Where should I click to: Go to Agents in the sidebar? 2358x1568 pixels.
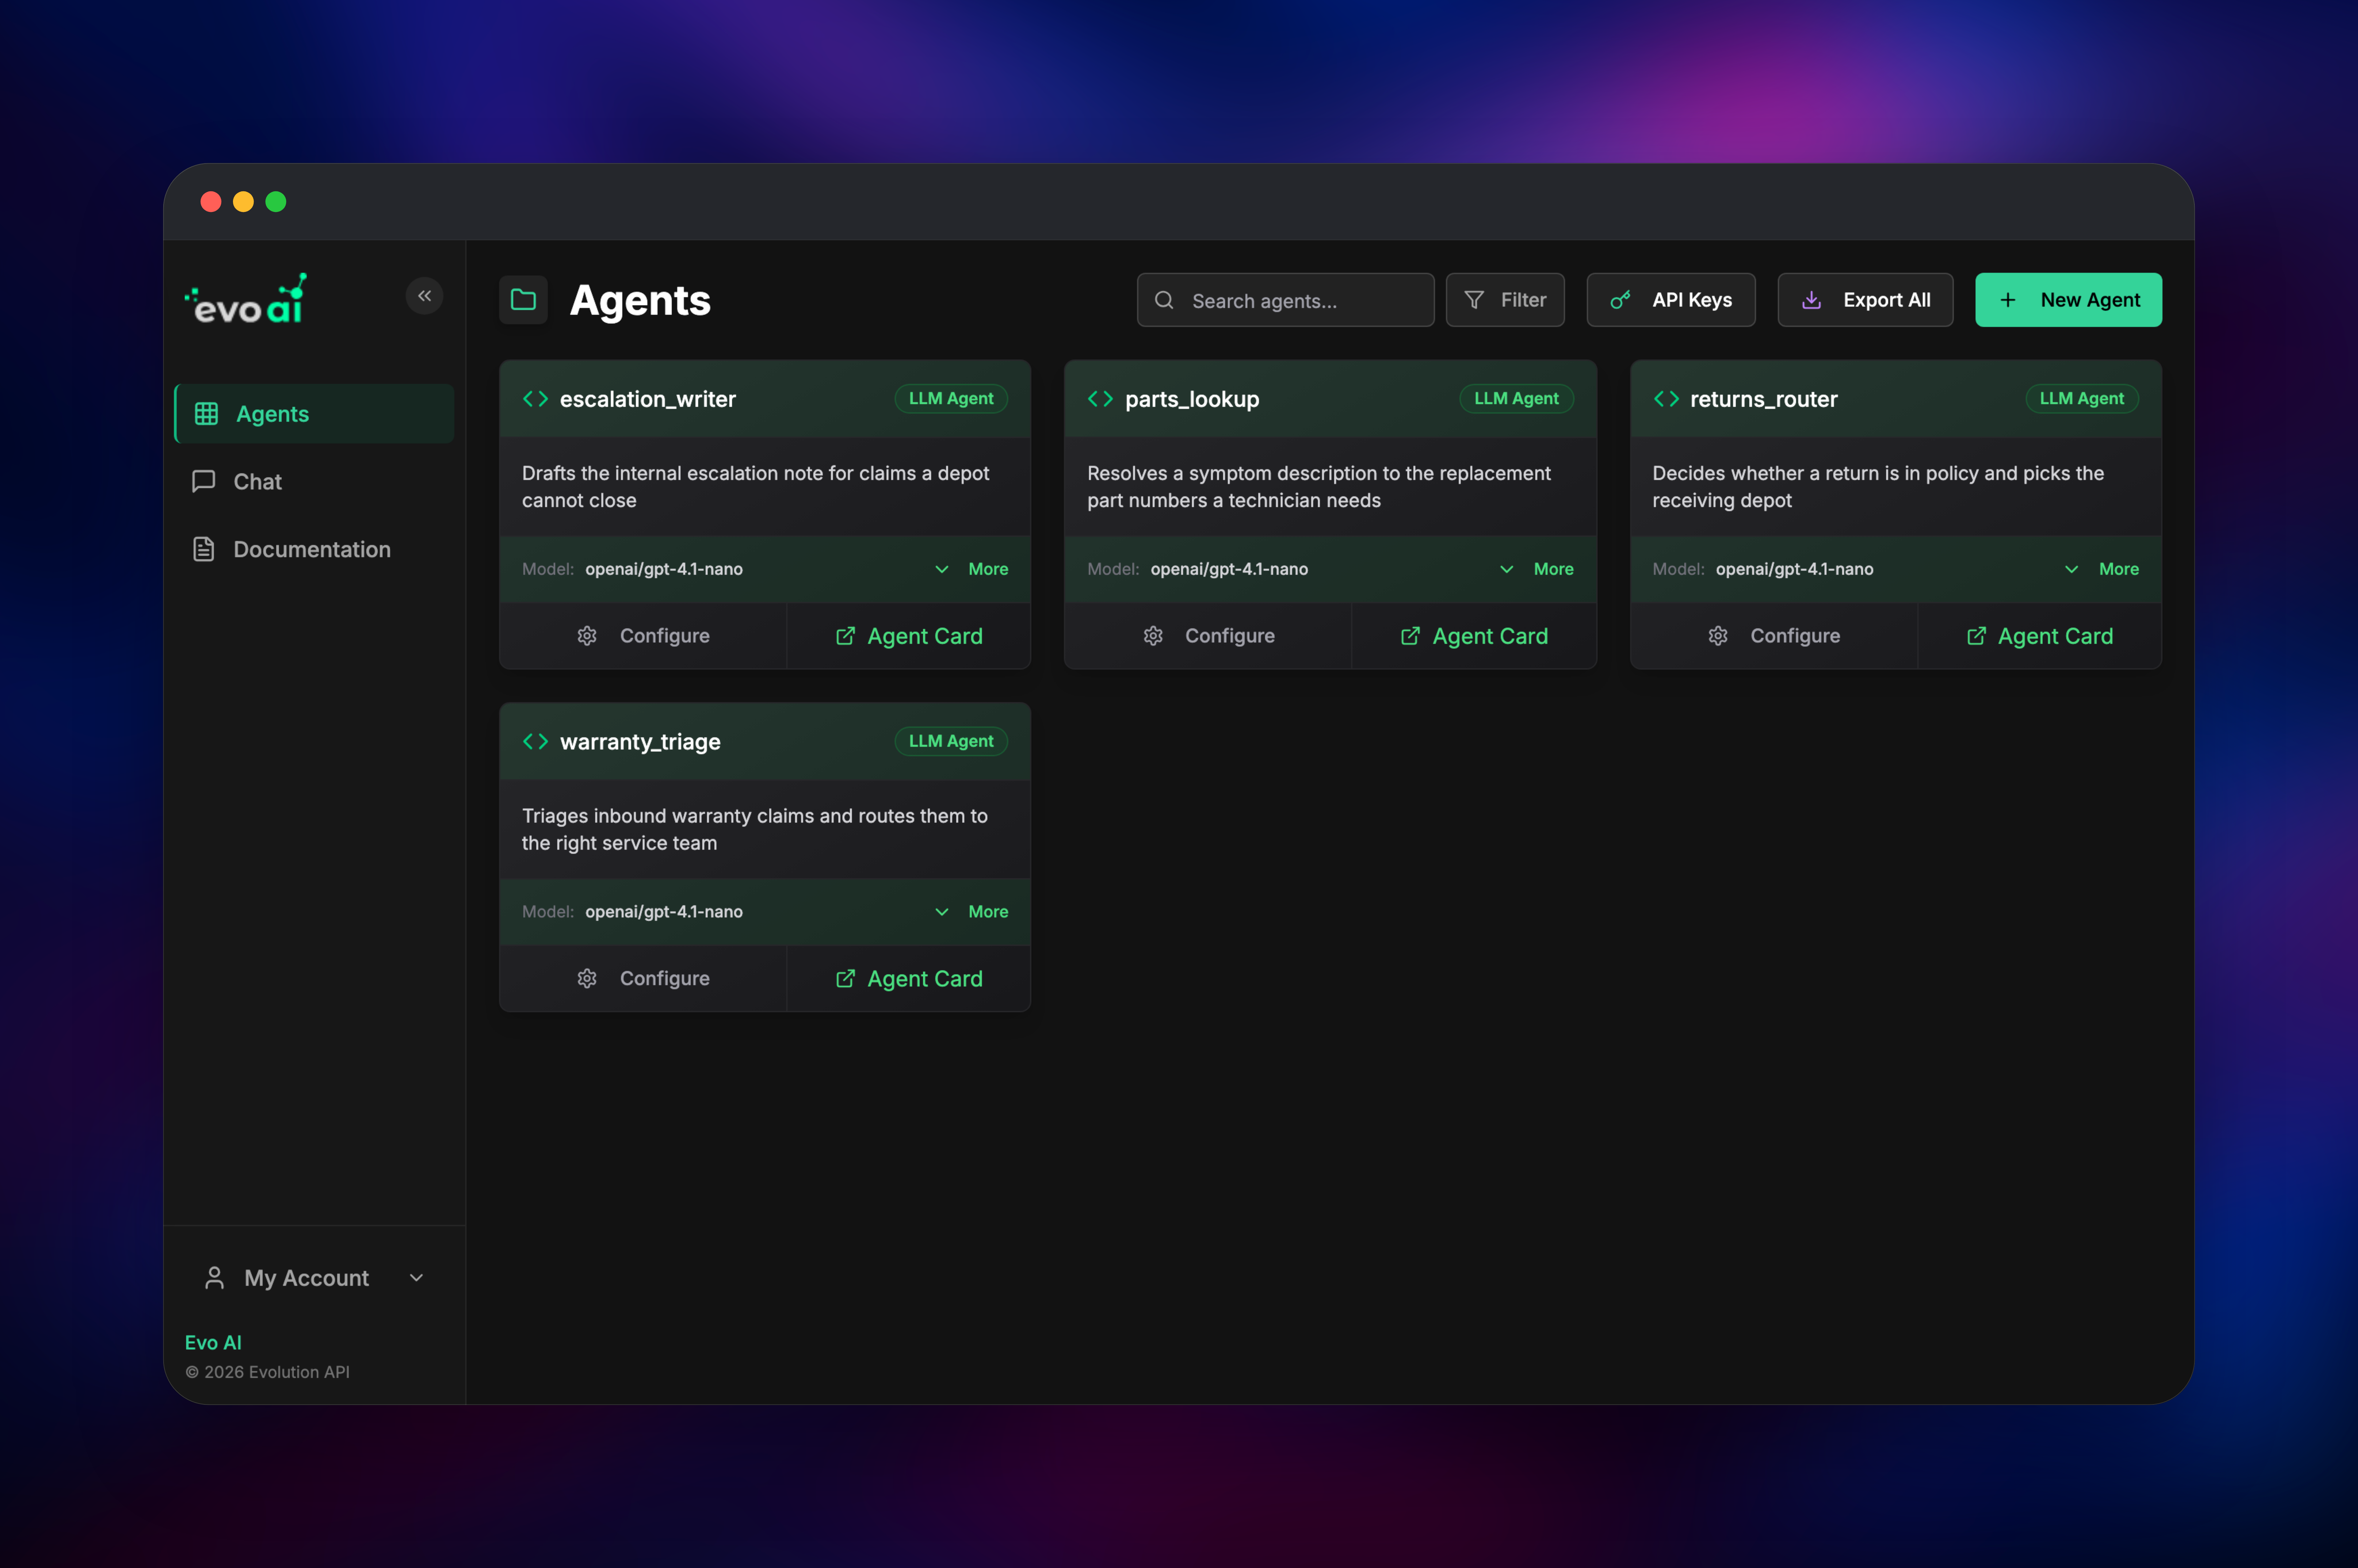(314, 414)
